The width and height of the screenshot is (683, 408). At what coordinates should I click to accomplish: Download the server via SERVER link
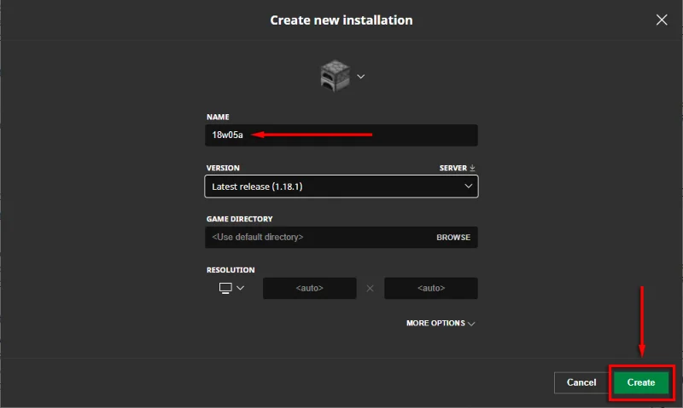[x=457, y=168]
